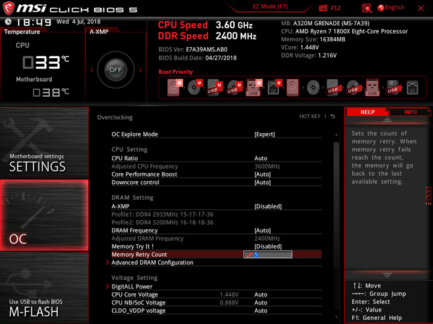Click the clock icon beside the time
Viewport: 433px width, 324px height.
(8, 22)
